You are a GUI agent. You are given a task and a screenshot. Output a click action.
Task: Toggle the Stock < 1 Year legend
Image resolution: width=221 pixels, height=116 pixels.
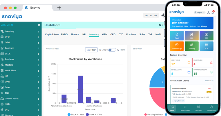94,115
